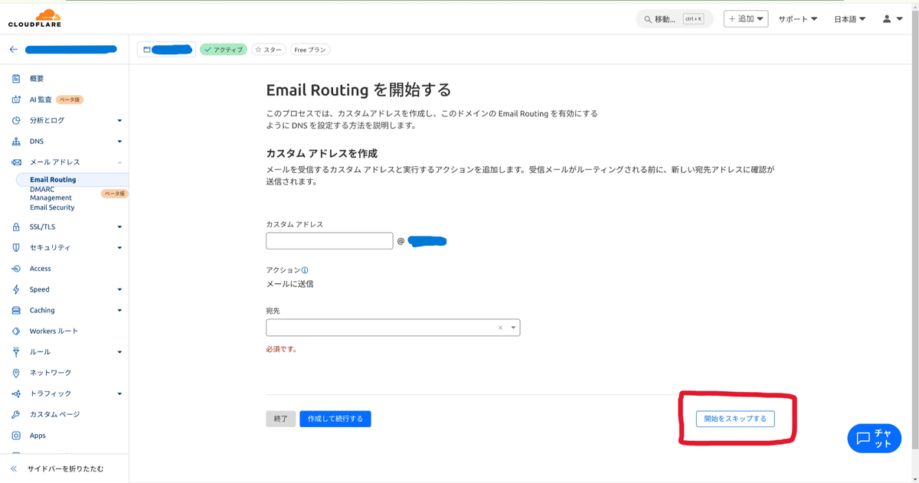Open the Workers ルート page

coord(54,331)
